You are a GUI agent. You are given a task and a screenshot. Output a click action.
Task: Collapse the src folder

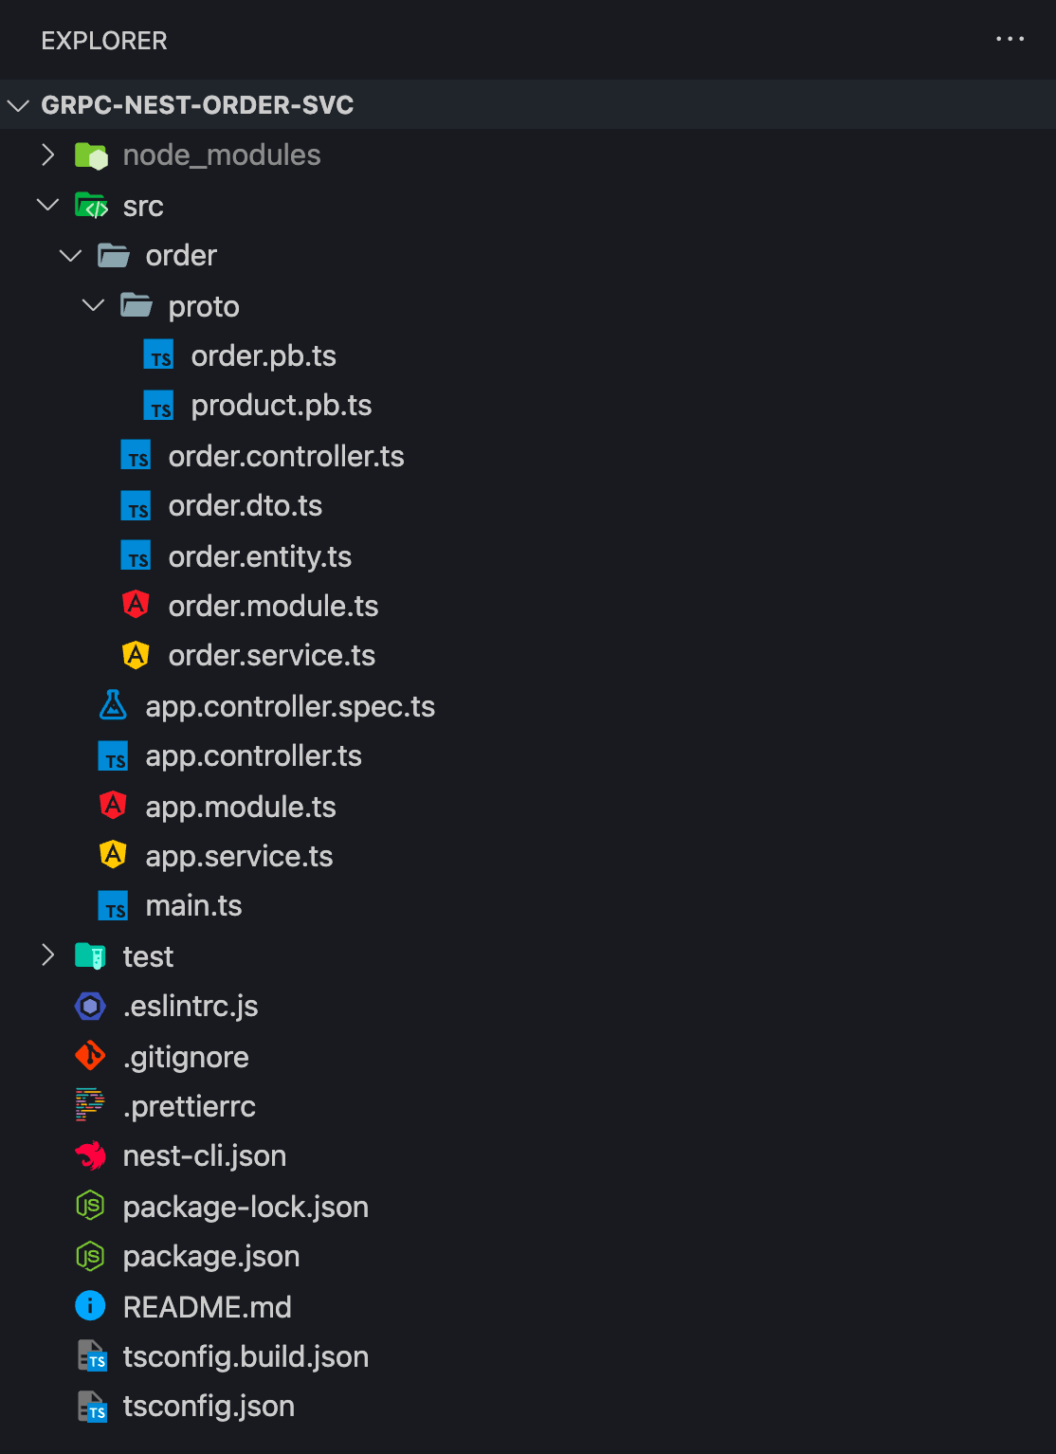48,205
